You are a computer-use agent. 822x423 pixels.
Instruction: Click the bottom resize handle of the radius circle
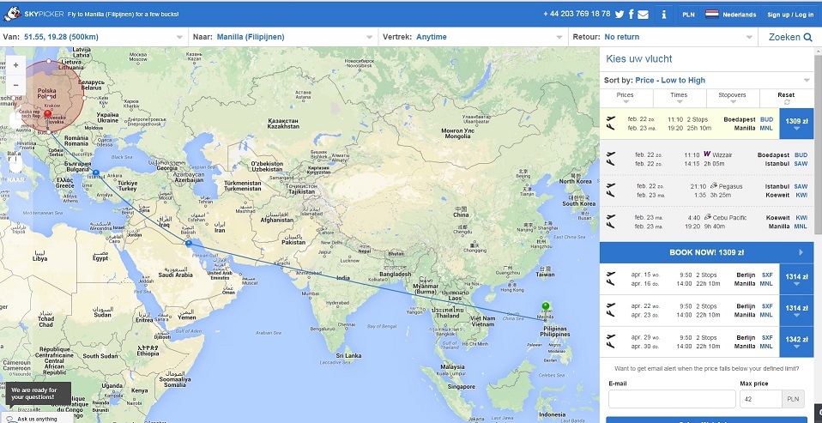[x=49, y=133]
